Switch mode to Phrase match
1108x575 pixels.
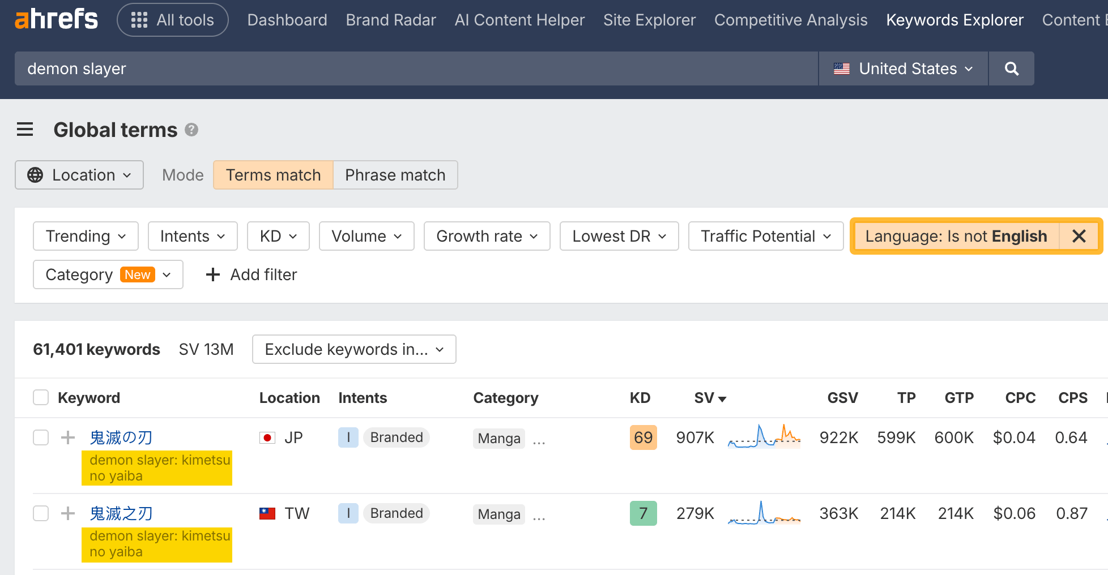[x=395, y=175]
